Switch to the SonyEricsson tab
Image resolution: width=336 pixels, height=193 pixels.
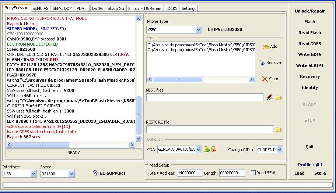pyautogui.click(x=17, y=8)
